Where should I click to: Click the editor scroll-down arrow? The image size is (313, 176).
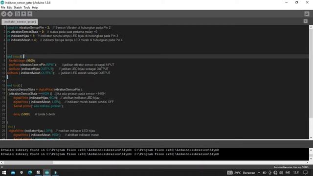click(x=311, y=137)
